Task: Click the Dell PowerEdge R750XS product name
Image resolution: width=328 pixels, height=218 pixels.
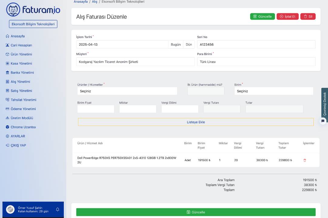Action: 127,160
